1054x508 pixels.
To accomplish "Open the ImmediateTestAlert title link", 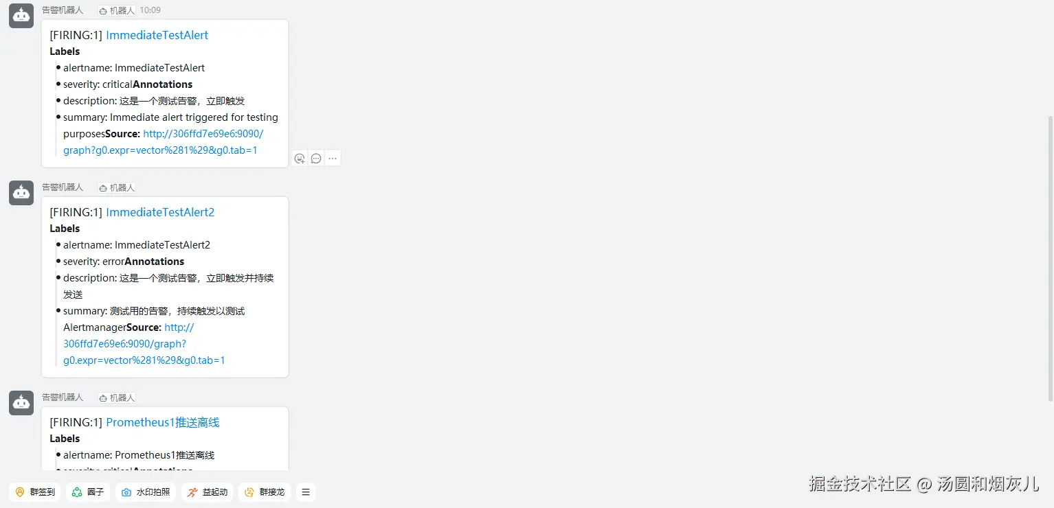I will pyautogui.click(x=157, y=35).
